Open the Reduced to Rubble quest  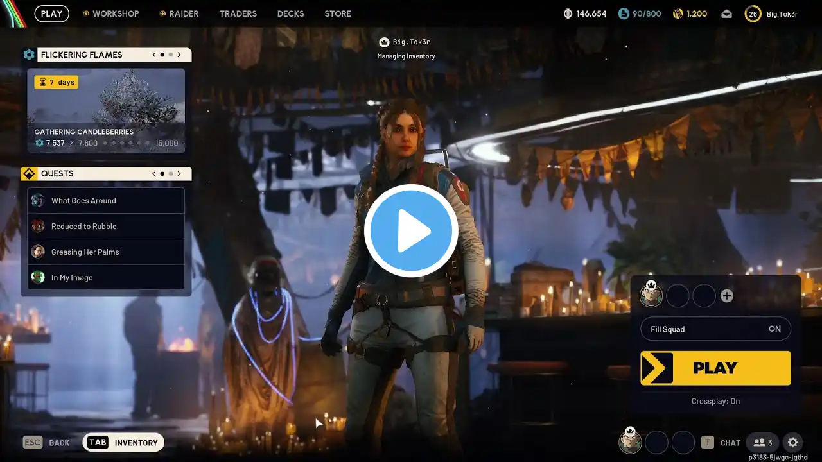click(x=106, y=226)
